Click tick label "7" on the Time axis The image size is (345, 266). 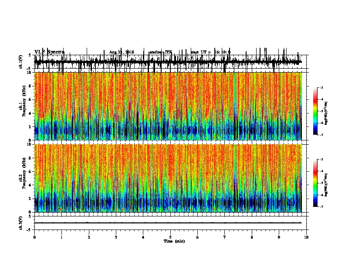click(x=225, y=237)
